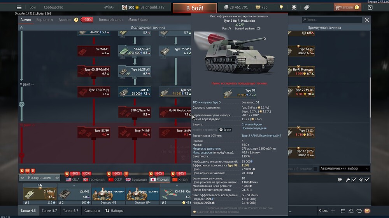Switch to preset Танки 5.7

[49, 211]
